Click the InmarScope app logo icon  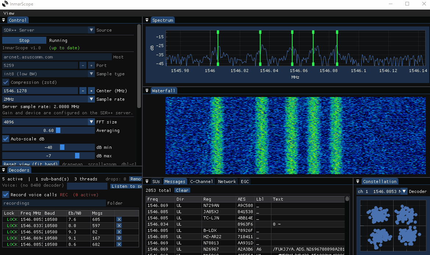(x=5, y=4)
